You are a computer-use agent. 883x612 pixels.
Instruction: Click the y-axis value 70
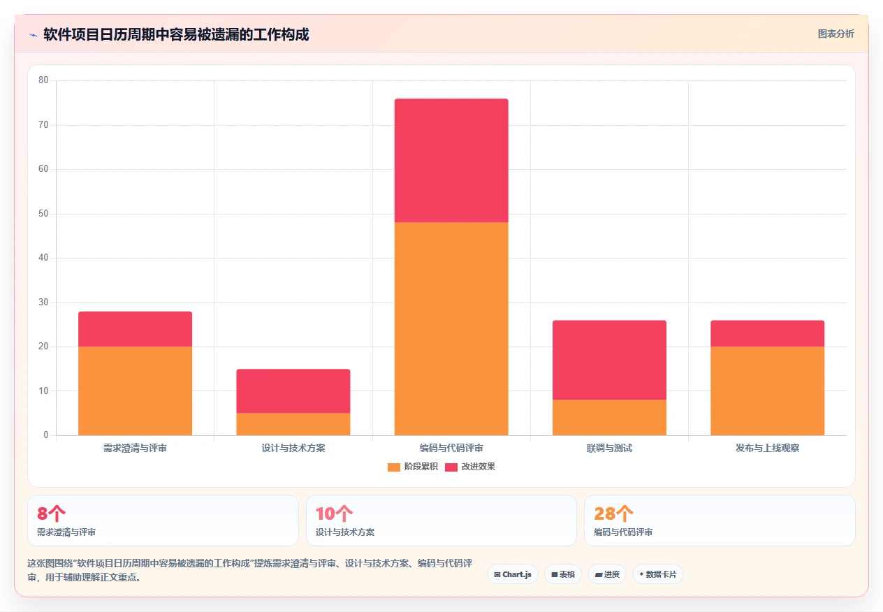pyautogui.click(x=43, y=125)
